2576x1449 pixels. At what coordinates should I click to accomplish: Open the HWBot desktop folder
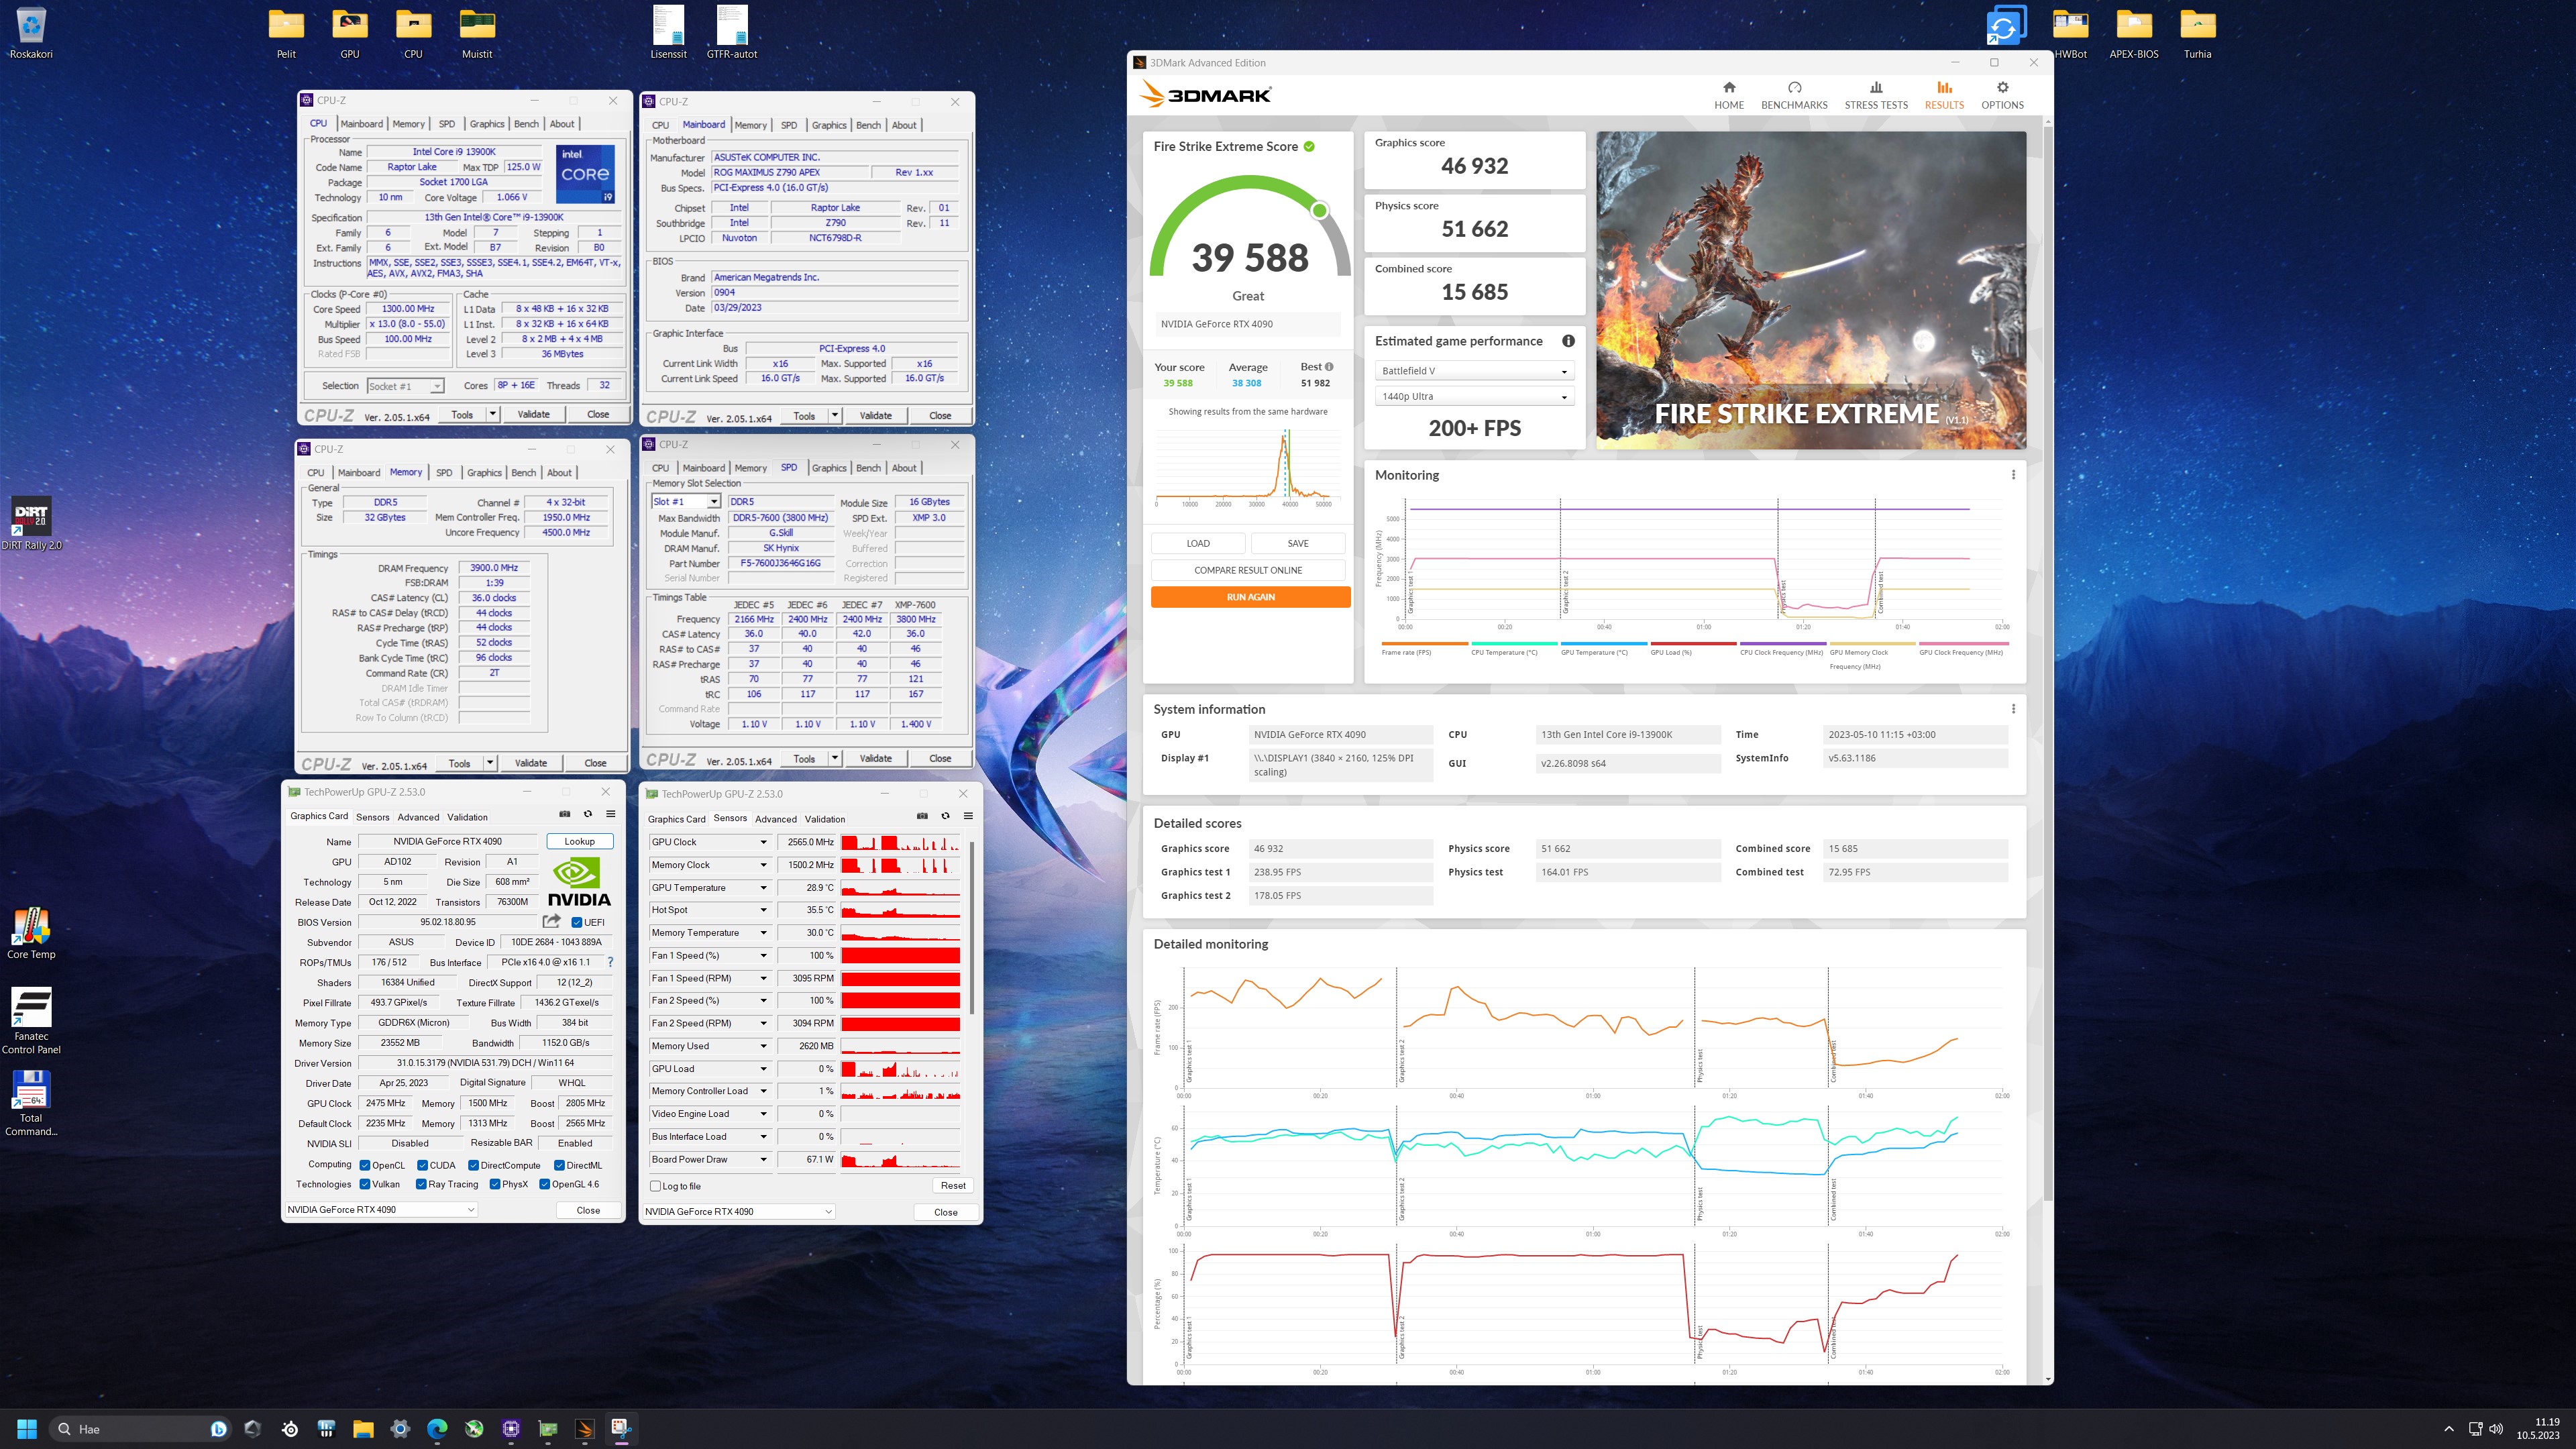tap(2070, 33)
